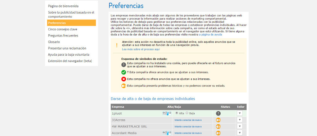Image resolution: width=317 pixels, height=136 pixels.
Task: Select the highlighted Preferencias menu item
Action: coord(72,23)
